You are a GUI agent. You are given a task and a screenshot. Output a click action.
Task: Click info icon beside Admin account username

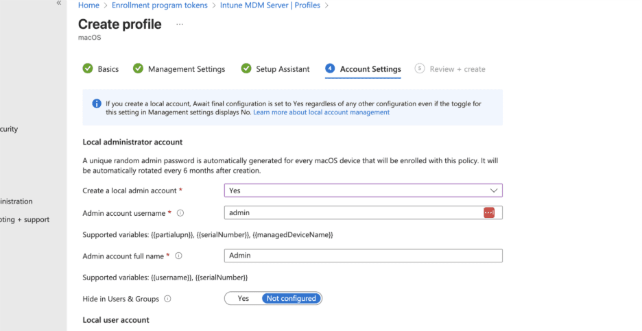pyautogui.click(x=180, y=213)
